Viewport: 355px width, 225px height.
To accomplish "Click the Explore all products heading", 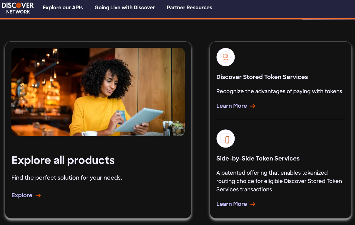I will coord(63,160).
